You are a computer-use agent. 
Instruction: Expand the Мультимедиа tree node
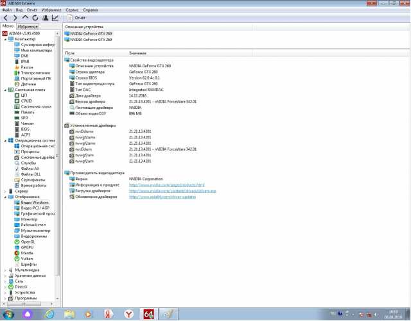coord(5,270)
